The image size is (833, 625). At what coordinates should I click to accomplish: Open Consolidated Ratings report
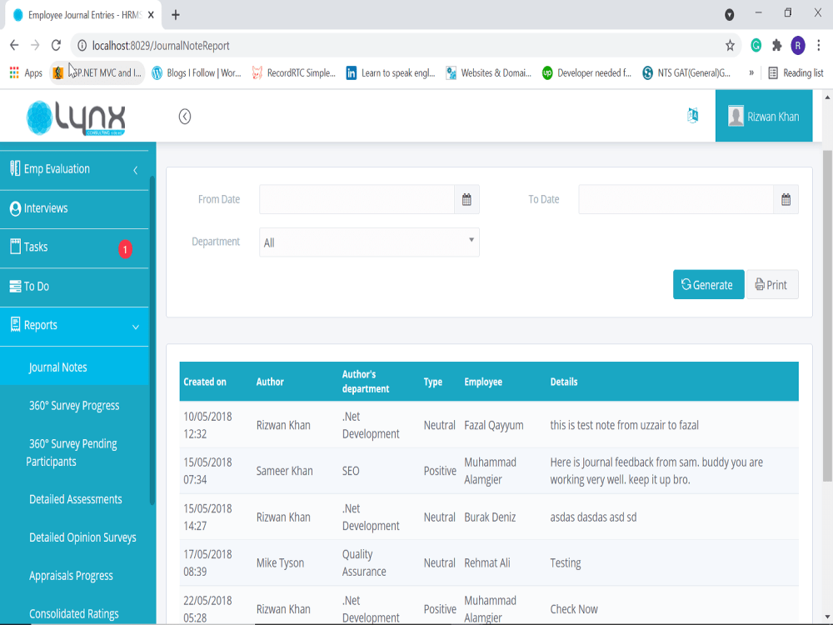point(74,614)
